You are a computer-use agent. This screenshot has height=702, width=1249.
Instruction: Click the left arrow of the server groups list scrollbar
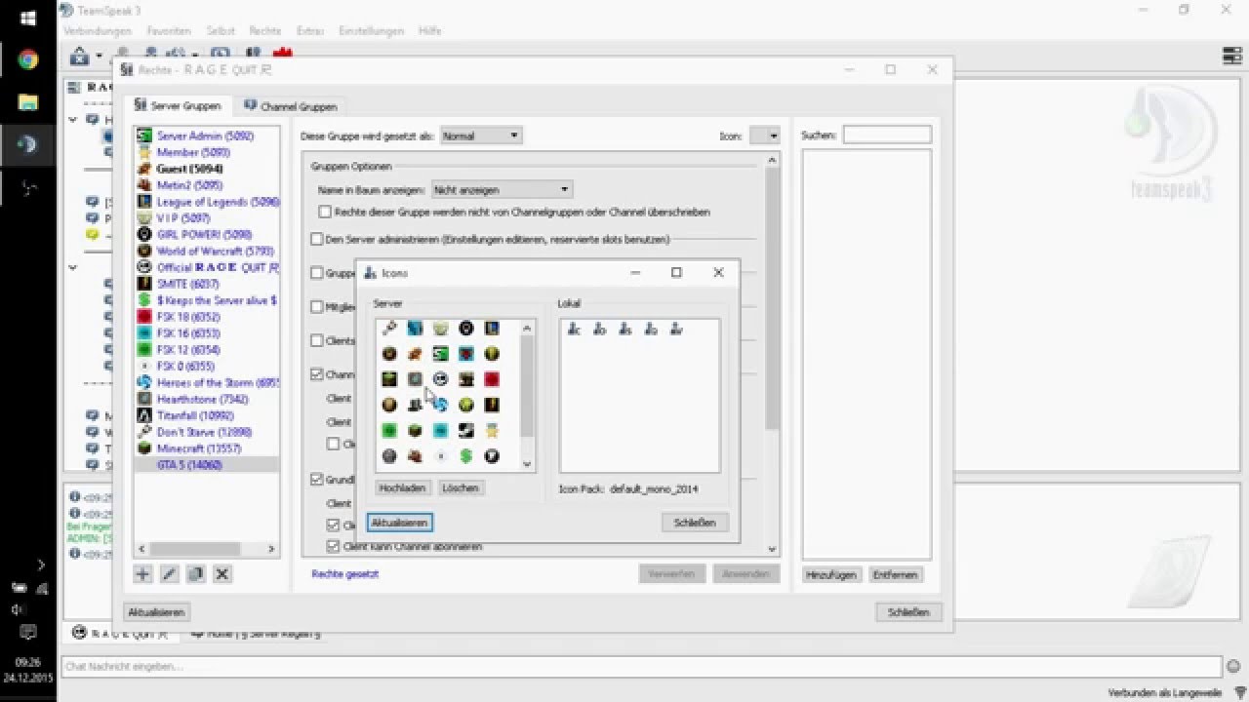[x=141, y=549]
